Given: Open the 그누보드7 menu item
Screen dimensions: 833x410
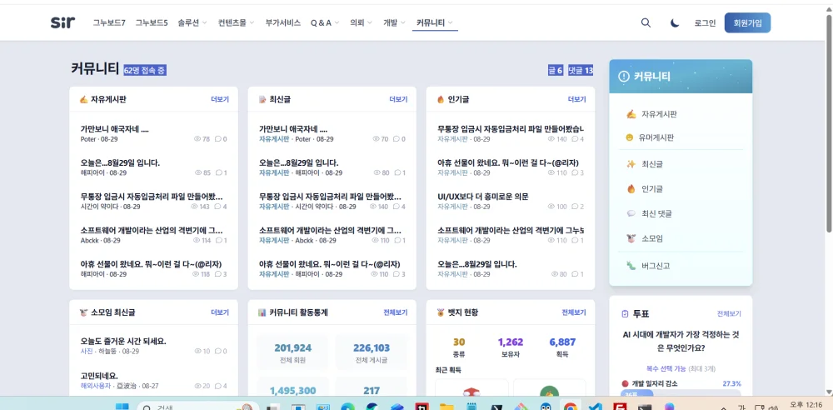Looking at the screenshot, I should pos(109,22).
